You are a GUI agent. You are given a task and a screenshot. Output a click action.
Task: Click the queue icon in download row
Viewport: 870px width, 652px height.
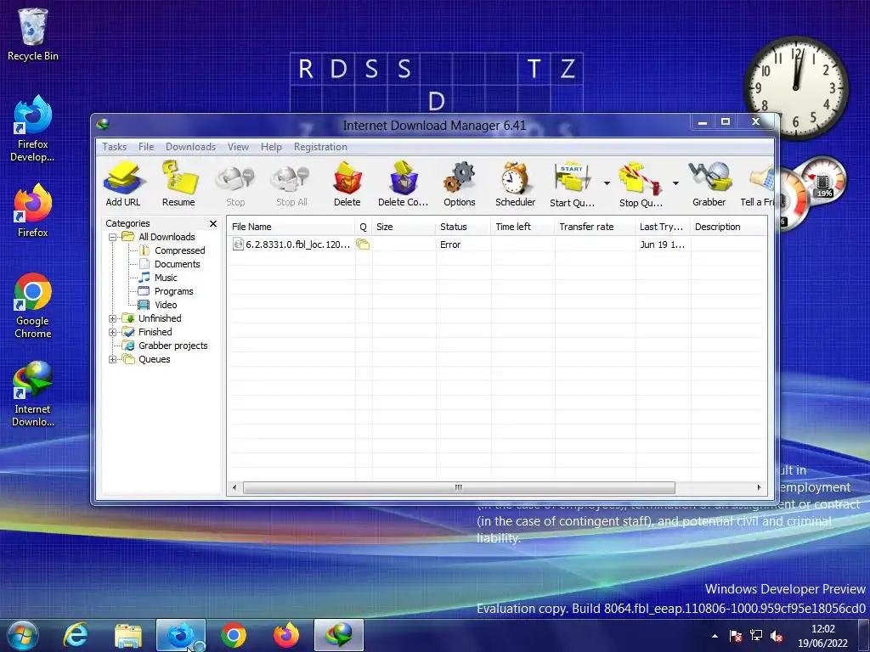(x=363, y=244)
